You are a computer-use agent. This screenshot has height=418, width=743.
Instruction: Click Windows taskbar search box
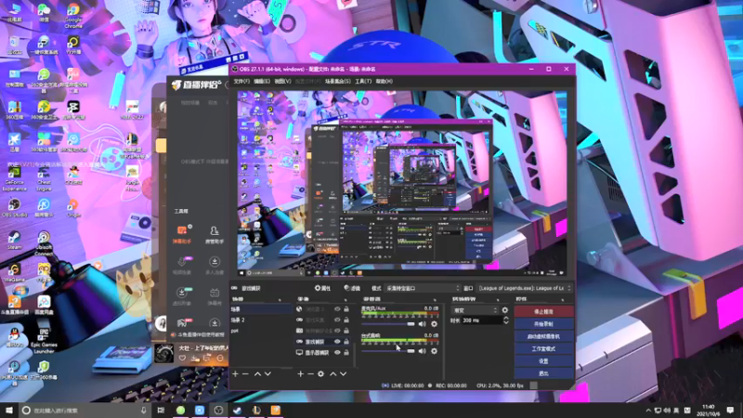(85, 411)
